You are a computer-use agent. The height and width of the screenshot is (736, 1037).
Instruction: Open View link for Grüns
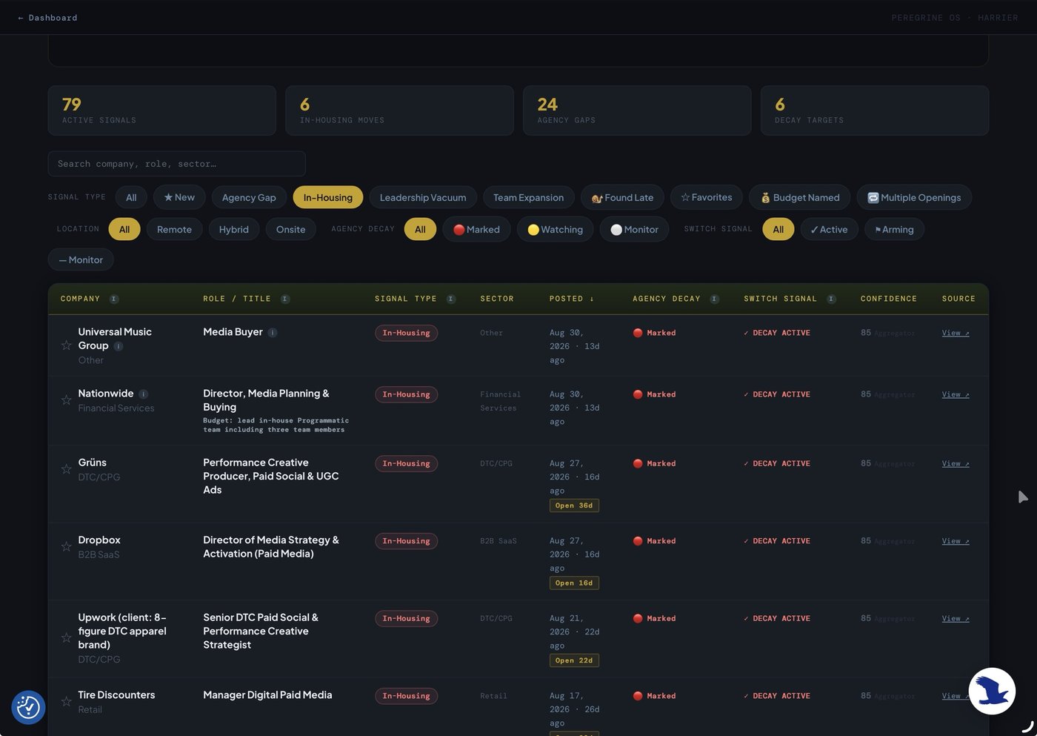pyautogui.click(x=956, y=463)
